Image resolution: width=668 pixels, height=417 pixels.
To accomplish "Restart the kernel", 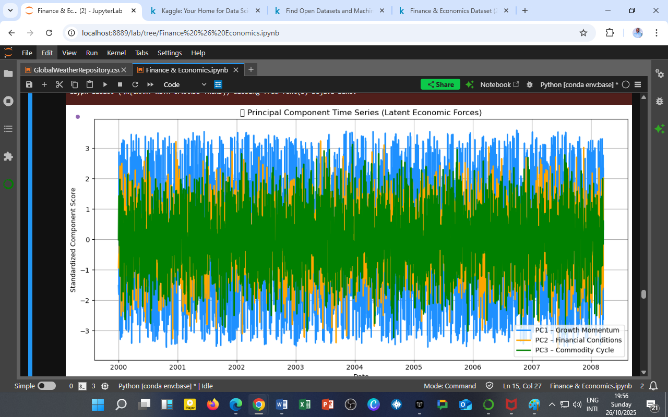I will coord(135,84).
